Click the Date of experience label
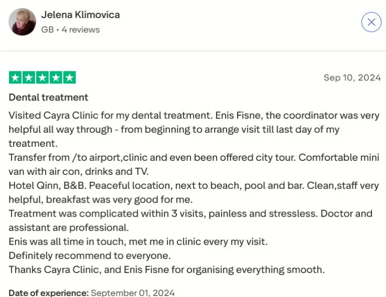 click(48, 292)
